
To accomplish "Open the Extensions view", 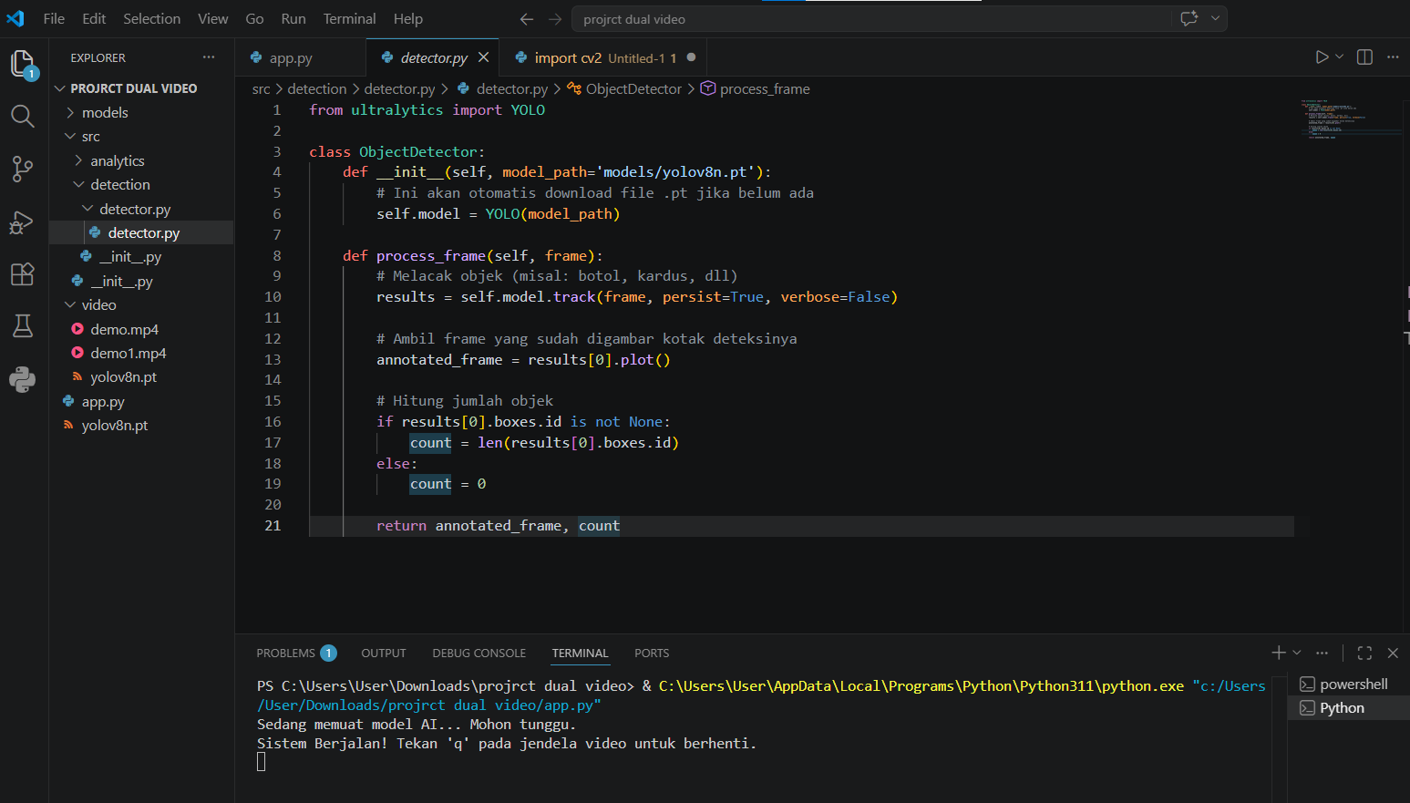I will [x=23, y=274].
